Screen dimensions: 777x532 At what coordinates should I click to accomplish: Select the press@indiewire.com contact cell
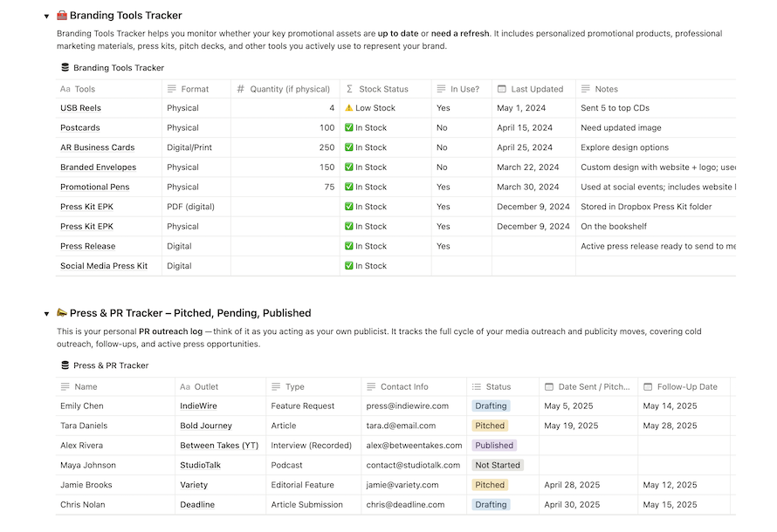[x=407, y=406]
